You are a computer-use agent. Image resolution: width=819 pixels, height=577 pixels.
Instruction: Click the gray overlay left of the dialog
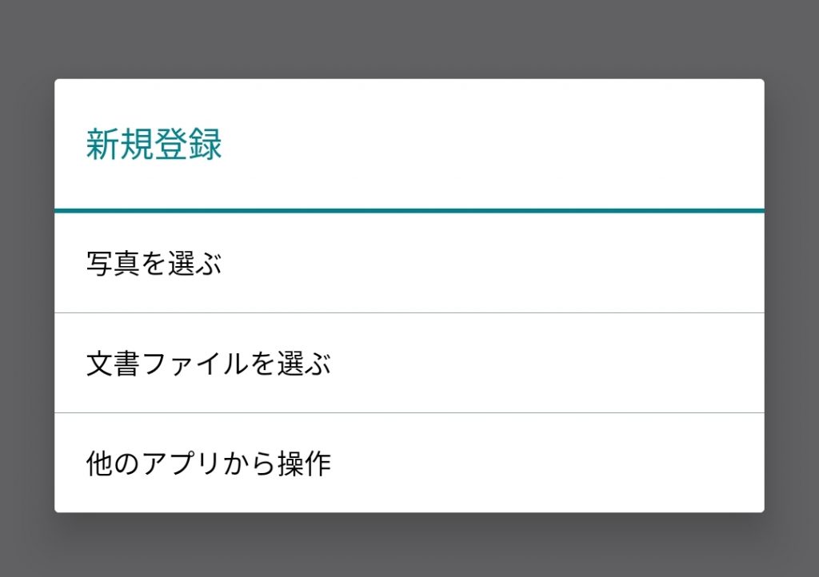26,296
